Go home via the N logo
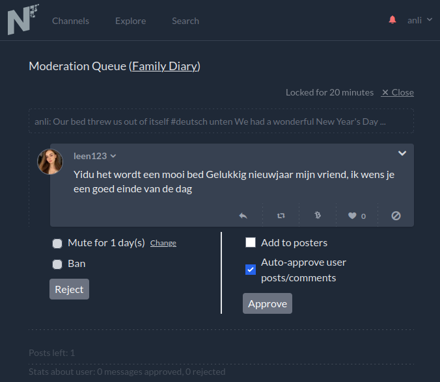The height and width of the screenshot is (382, 440). point(23,19)
